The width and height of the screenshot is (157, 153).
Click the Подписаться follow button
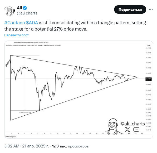point(130,9)
